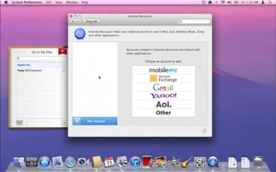
Task: Click the clock showing Fri 1:32 AM
Action: [x=250, y=2]
